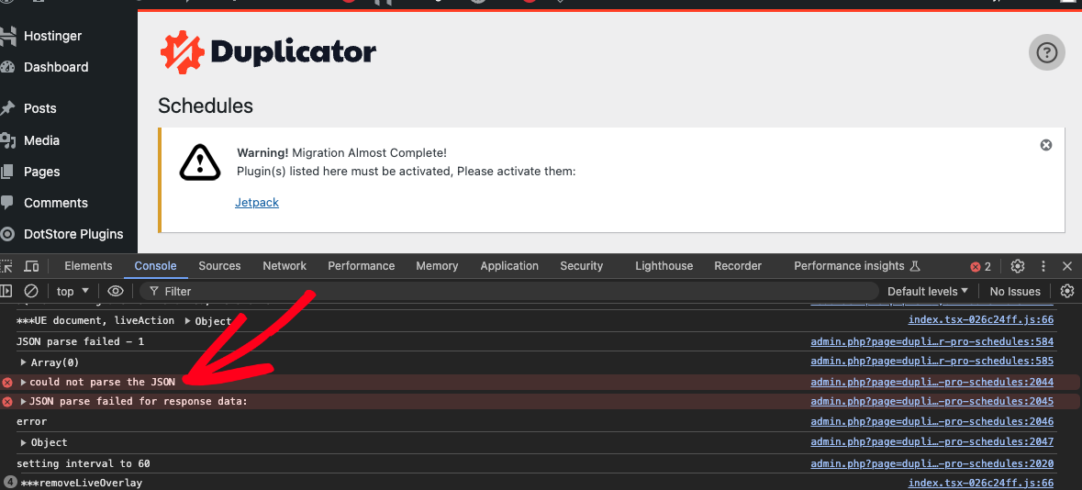
Task: Click the 'setting interval to 60' message
Action: pos(83,463)
